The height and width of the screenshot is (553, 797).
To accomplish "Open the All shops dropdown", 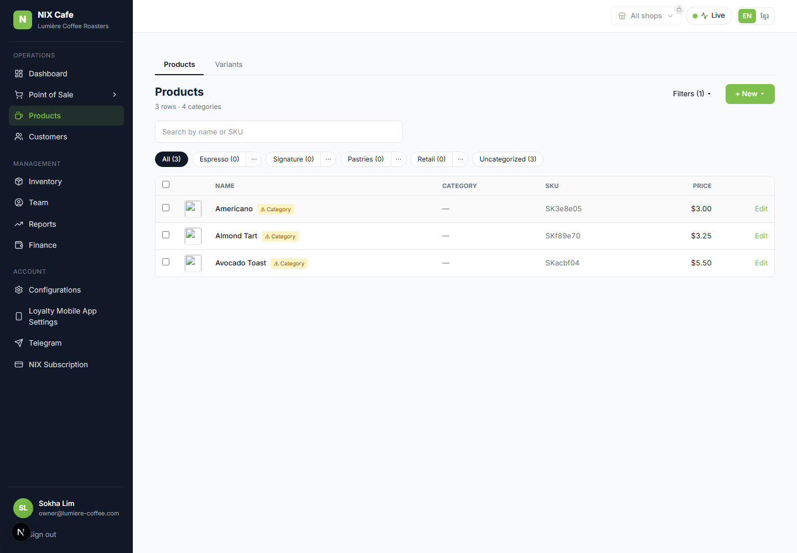I will coord(646,16).
